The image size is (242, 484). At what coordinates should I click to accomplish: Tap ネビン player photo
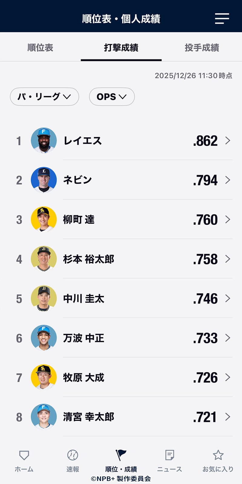[44, 180]
